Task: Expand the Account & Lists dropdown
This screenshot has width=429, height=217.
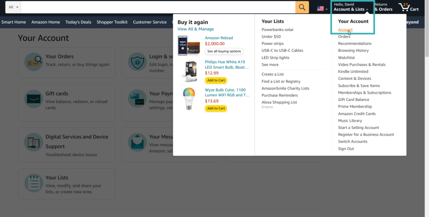Action: coord(351,7)
